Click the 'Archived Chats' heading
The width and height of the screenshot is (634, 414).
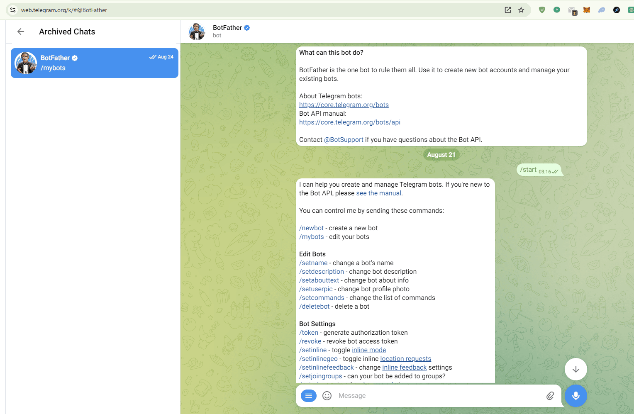(67, 32)
